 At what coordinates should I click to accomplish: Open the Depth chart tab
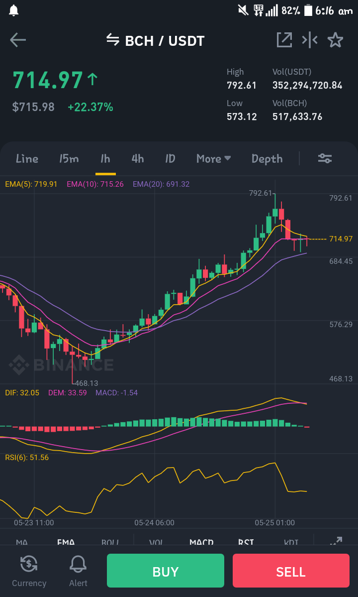click(x=267, y=159)
